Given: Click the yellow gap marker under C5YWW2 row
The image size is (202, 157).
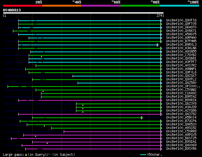Looking at the screenshot, I should [x=43, y=91].
